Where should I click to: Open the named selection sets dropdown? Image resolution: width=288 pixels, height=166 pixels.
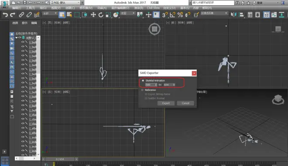coord(214,13)
